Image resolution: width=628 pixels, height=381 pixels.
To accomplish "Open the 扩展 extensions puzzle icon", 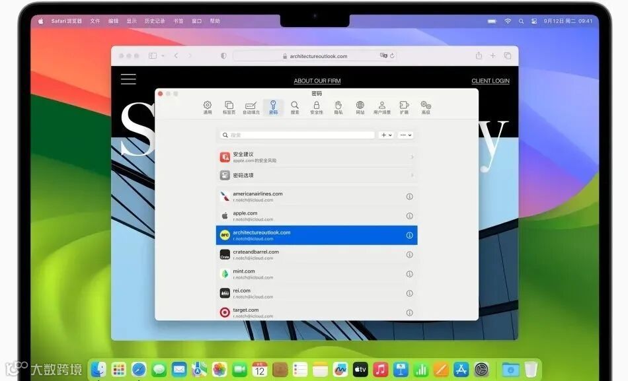I will [404, 107].
